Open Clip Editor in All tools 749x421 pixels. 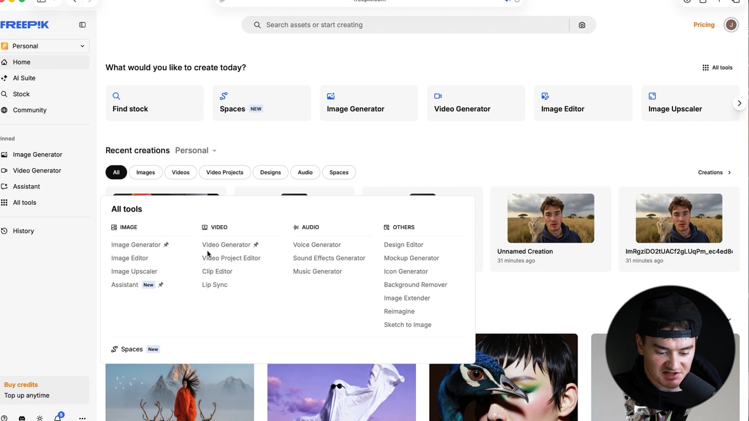click(x=217, y=271)
